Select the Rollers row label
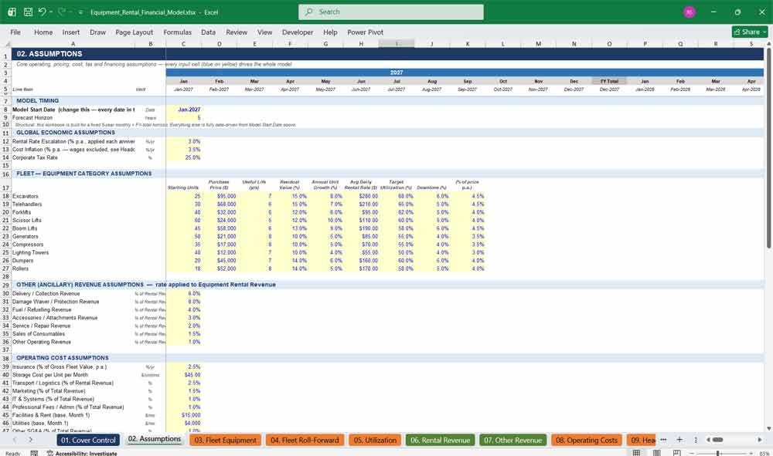Image resolution: width=773 pixels, height=456 pixels. pos(73,269)
